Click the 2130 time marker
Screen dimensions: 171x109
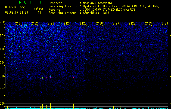165,23
